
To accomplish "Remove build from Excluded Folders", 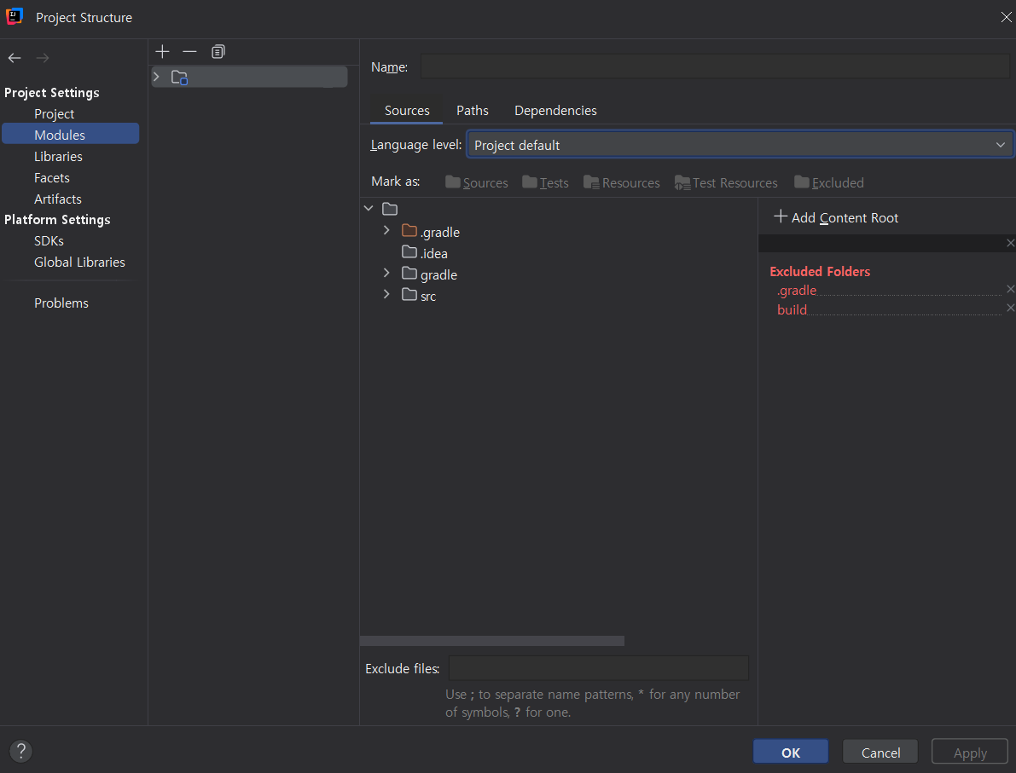I will click(1011, 309).
